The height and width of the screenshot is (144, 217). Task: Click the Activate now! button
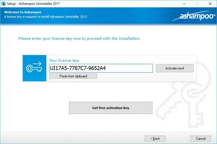pyautogui.click(x=174, y=68)
